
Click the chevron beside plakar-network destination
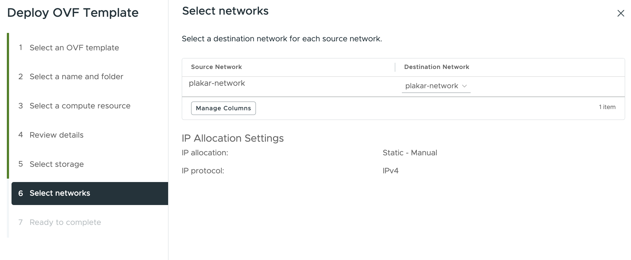point(464,86)
